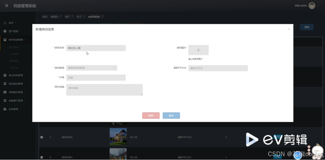Open the 退房信息 submenu item

pyautogui.click(x=14, y=61)
